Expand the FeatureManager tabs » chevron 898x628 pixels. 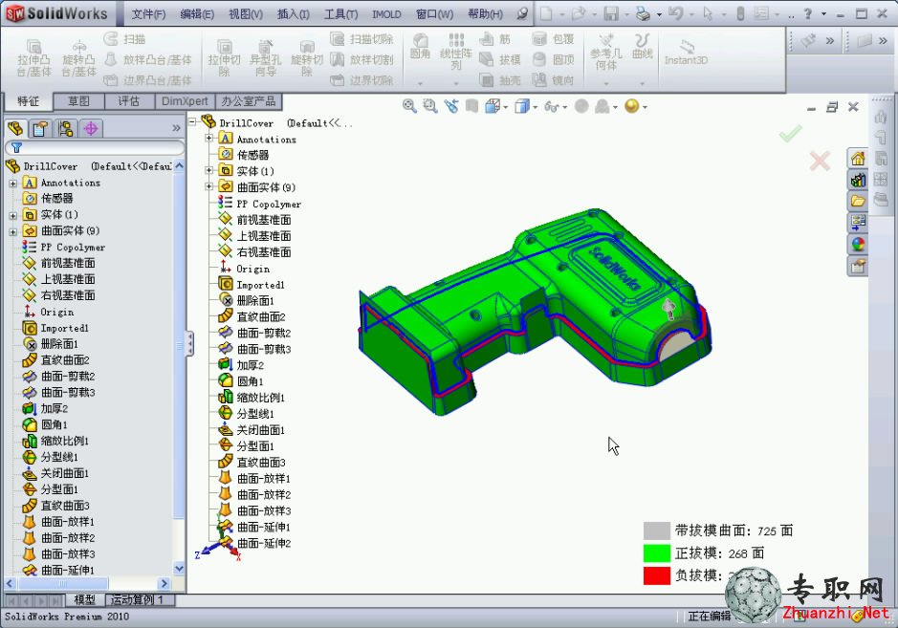pyautogui.click(x=176, y=128)
